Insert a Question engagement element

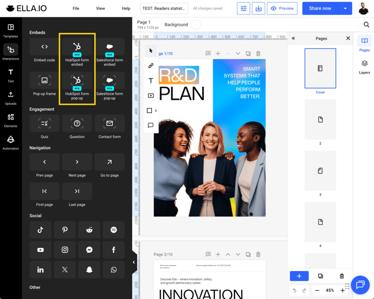pos(77,123)
